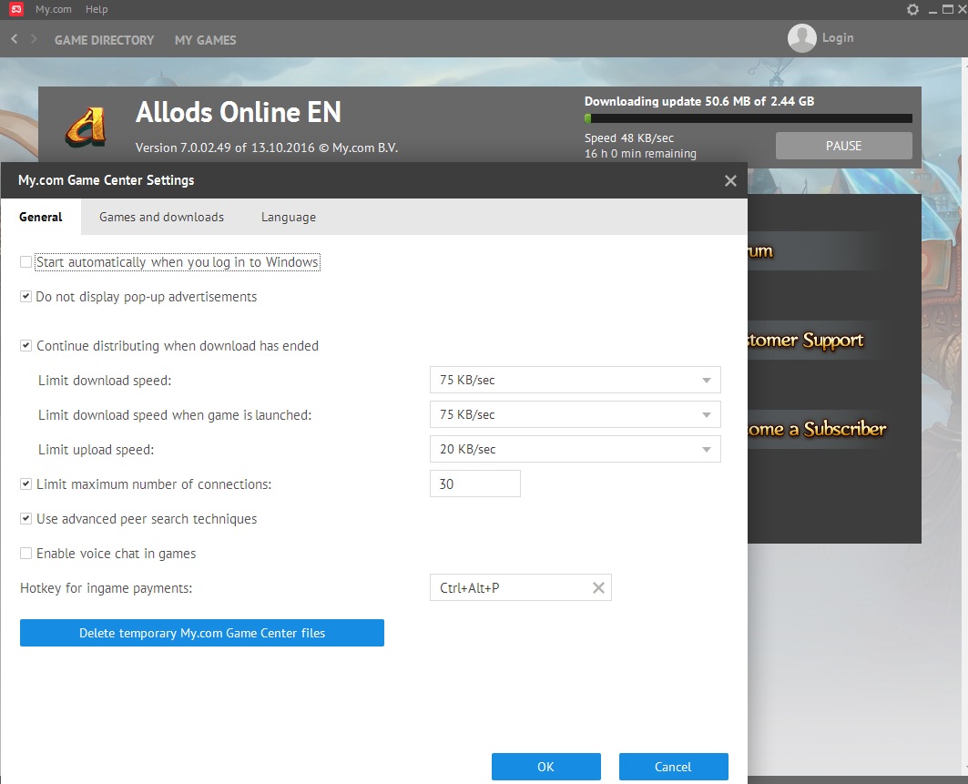Click the red My.com logo icon
Viewport: 968px width, 784px height.
click(16, 9)
